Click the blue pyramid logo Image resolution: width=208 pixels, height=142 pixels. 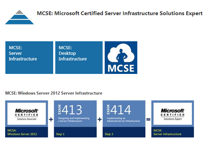point(20,17)
